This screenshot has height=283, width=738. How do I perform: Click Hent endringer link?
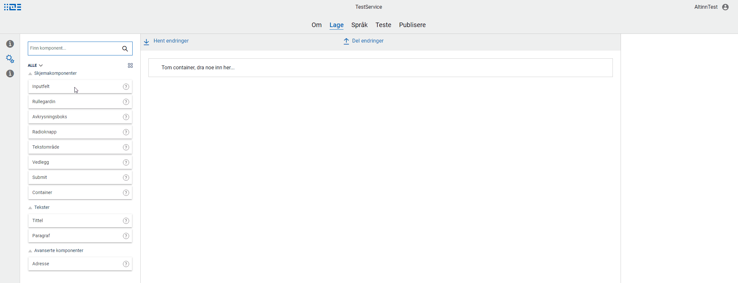coord(171,41)
